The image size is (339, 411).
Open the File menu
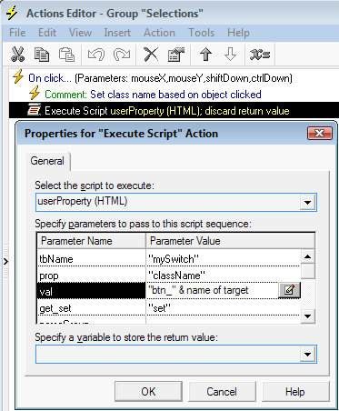click(17, 33)
